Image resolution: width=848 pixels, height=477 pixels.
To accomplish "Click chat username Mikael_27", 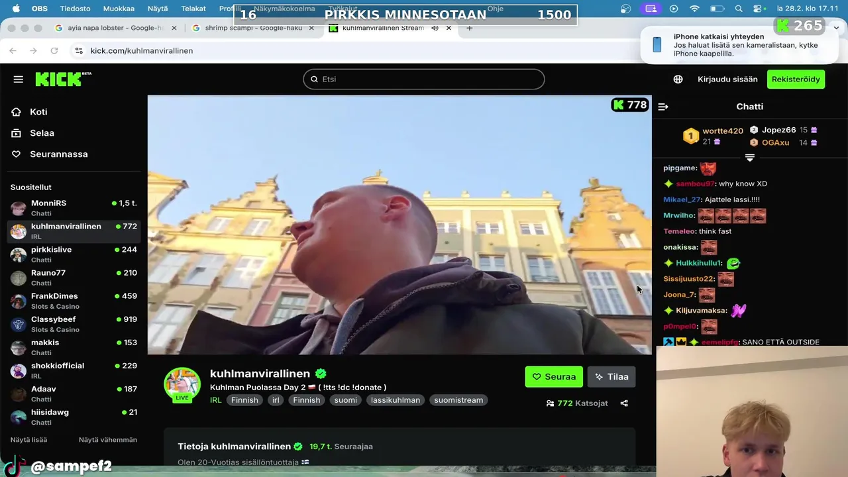I will click(681, 199).
